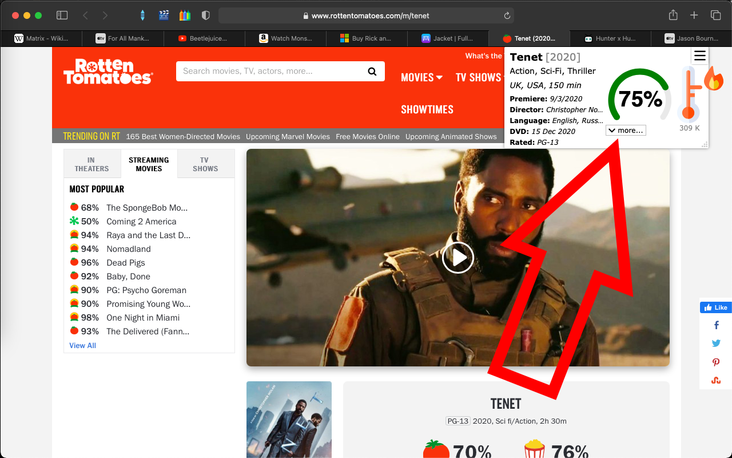
Task: Open the popup hamburger menu
Action: [x=700, y=56]
